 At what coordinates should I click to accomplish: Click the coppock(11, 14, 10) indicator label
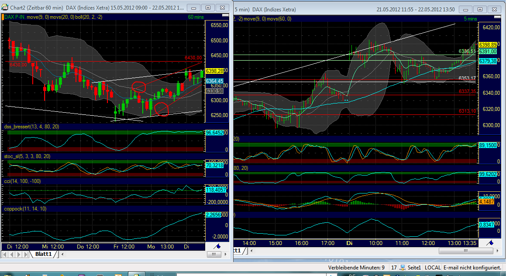[25, 209]
